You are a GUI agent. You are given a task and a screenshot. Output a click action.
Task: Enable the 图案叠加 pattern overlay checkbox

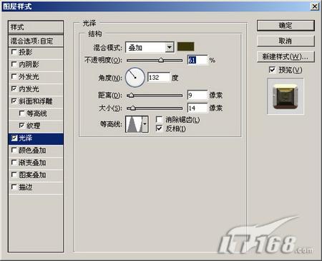(14, 175)
